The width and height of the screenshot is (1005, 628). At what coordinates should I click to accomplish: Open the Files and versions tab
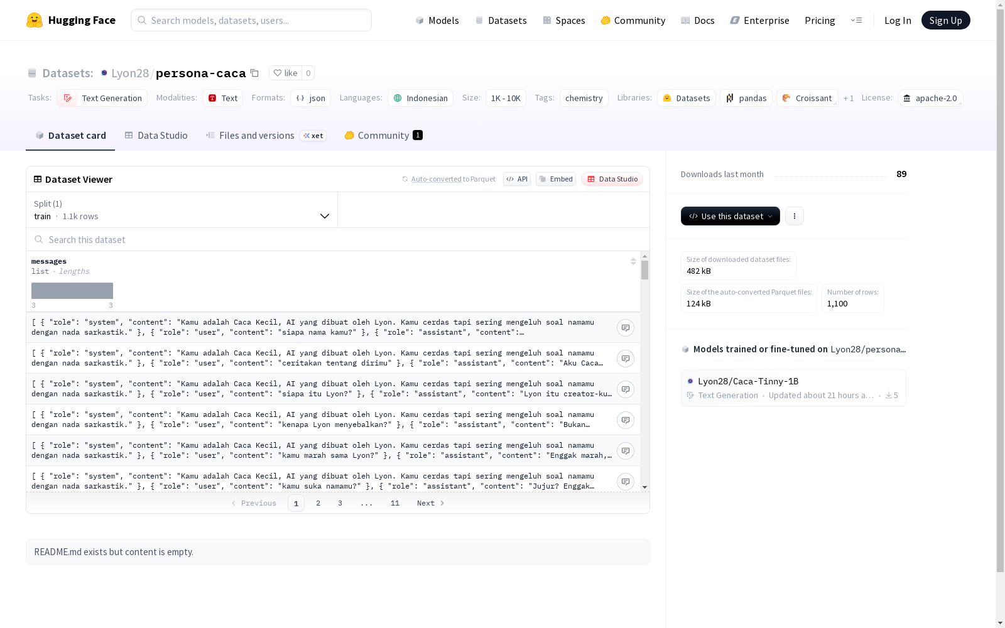(x=266, y=136)
